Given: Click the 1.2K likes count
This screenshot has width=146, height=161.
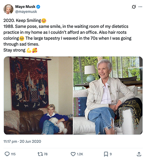Looking at the screenshot, I should (80, 154).
